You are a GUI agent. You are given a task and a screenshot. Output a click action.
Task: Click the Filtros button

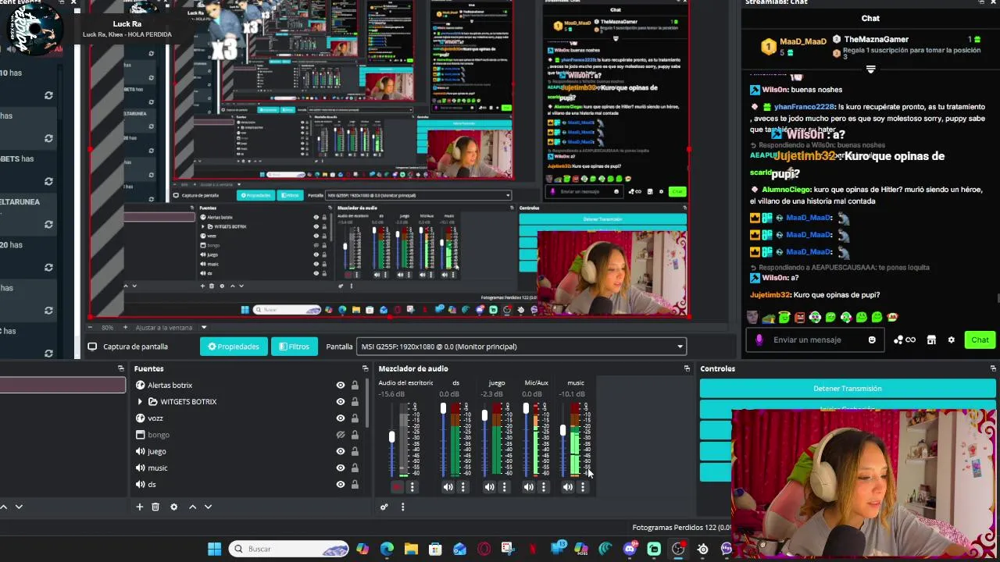[x=295, y=347]
